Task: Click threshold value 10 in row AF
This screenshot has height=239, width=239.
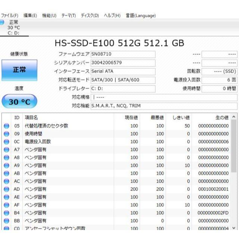Action: point(187,205)
